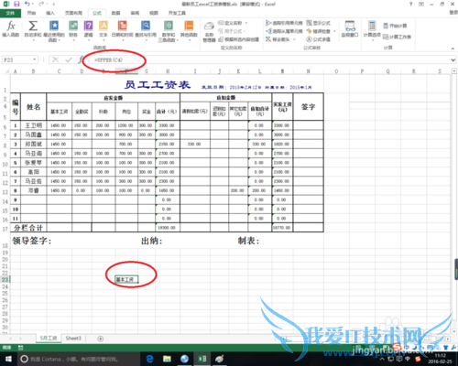This screenshot has height=366, width=458.
Task: Click Evaluate Formula (公式求值) command
Action: pyautogui.click(x=318, y=39)
